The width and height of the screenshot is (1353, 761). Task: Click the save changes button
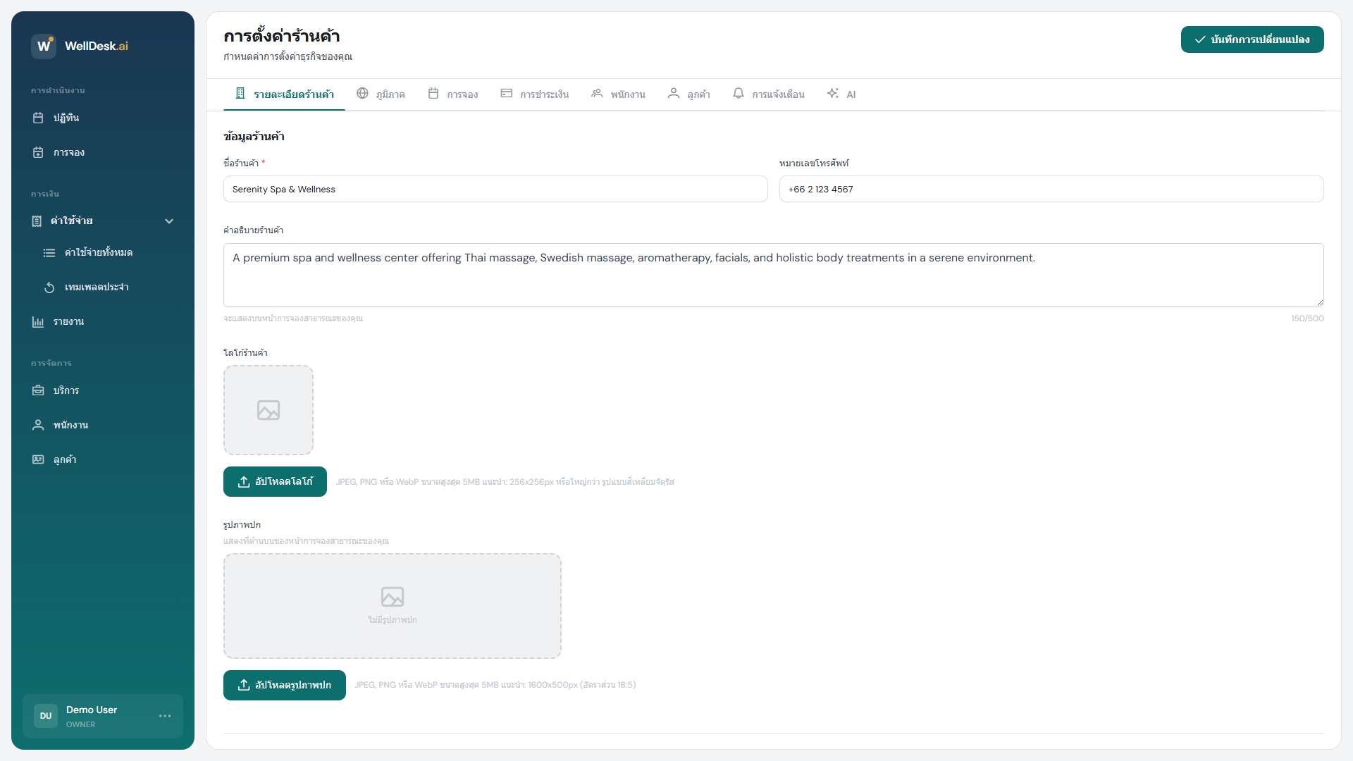pyautogui.click(x=1252, y=39)
